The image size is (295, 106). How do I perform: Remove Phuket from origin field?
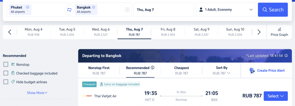(x=28, y=7)
